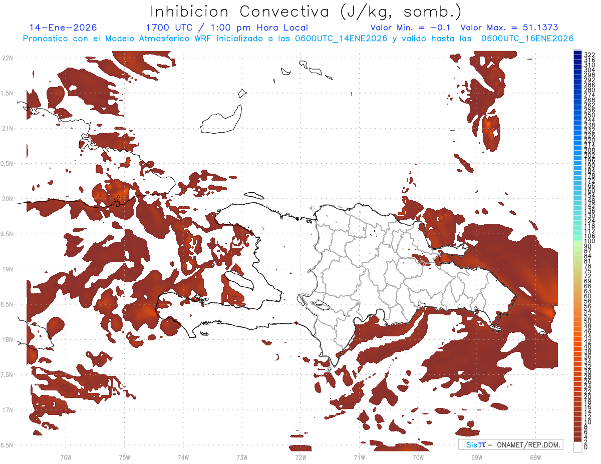This screenshot has height=464, width=601.
Task: Click the "8.5N" latitude label
Action: pos(8,304)
